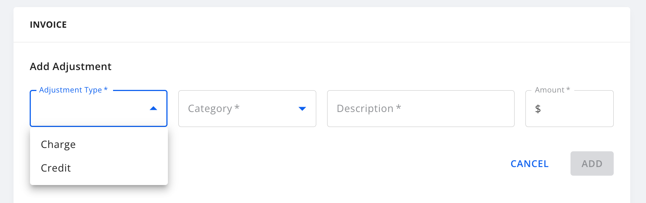
Task: Click the Adjustment Type floating label
Action: [x=71, y=90]
